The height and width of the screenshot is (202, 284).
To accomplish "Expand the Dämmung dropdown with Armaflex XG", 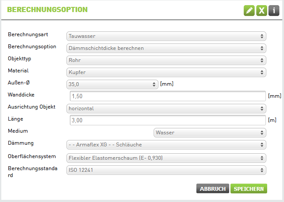I will coord(166,145).
